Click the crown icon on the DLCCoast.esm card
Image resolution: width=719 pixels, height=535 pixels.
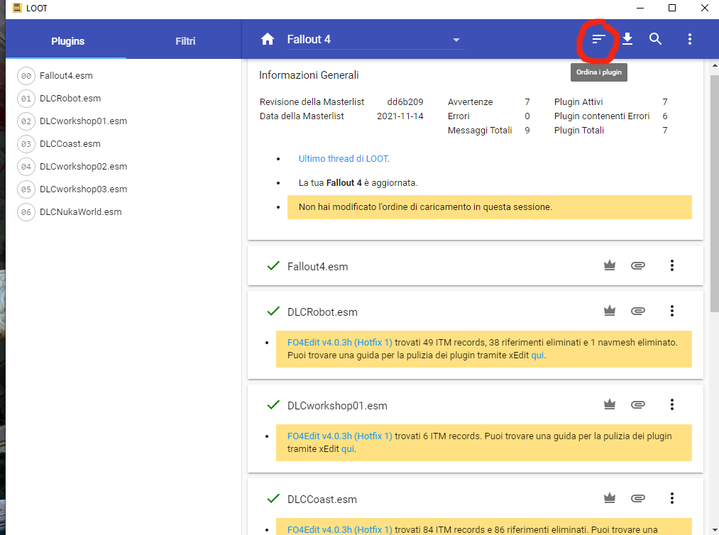tap(610, 498)
